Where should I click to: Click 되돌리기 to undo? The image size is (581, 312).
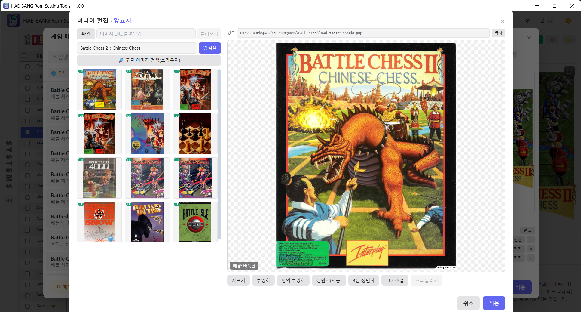click(427, 280)
